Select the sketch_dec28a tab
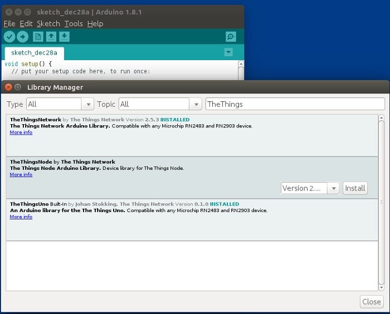The height and width of the screenshot is (314, 390). 35,53
